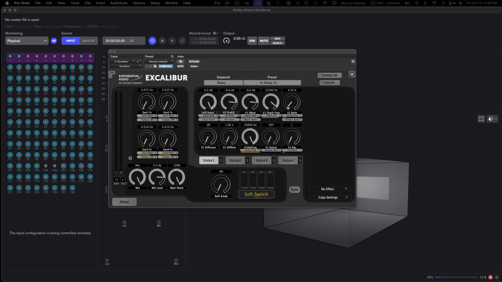
Task: Click the Store button
Action: (x=124, y=202)
